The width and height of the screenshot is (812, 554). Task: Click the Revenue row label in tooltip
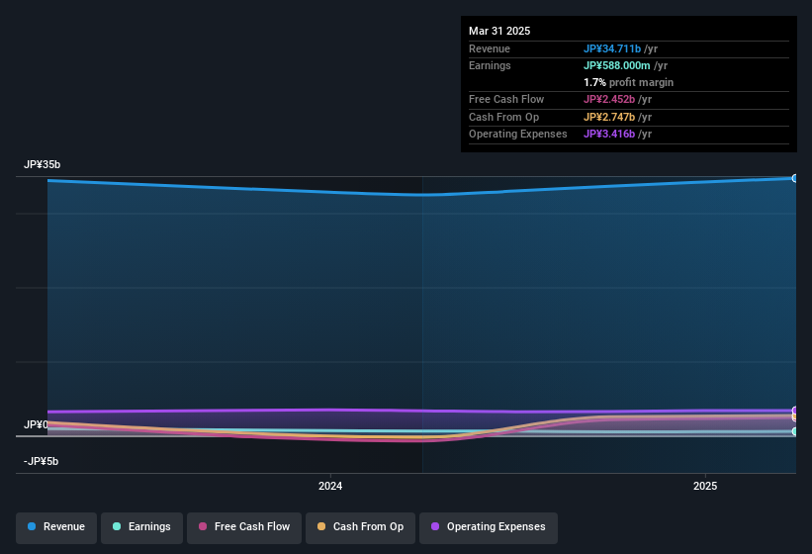490,48
